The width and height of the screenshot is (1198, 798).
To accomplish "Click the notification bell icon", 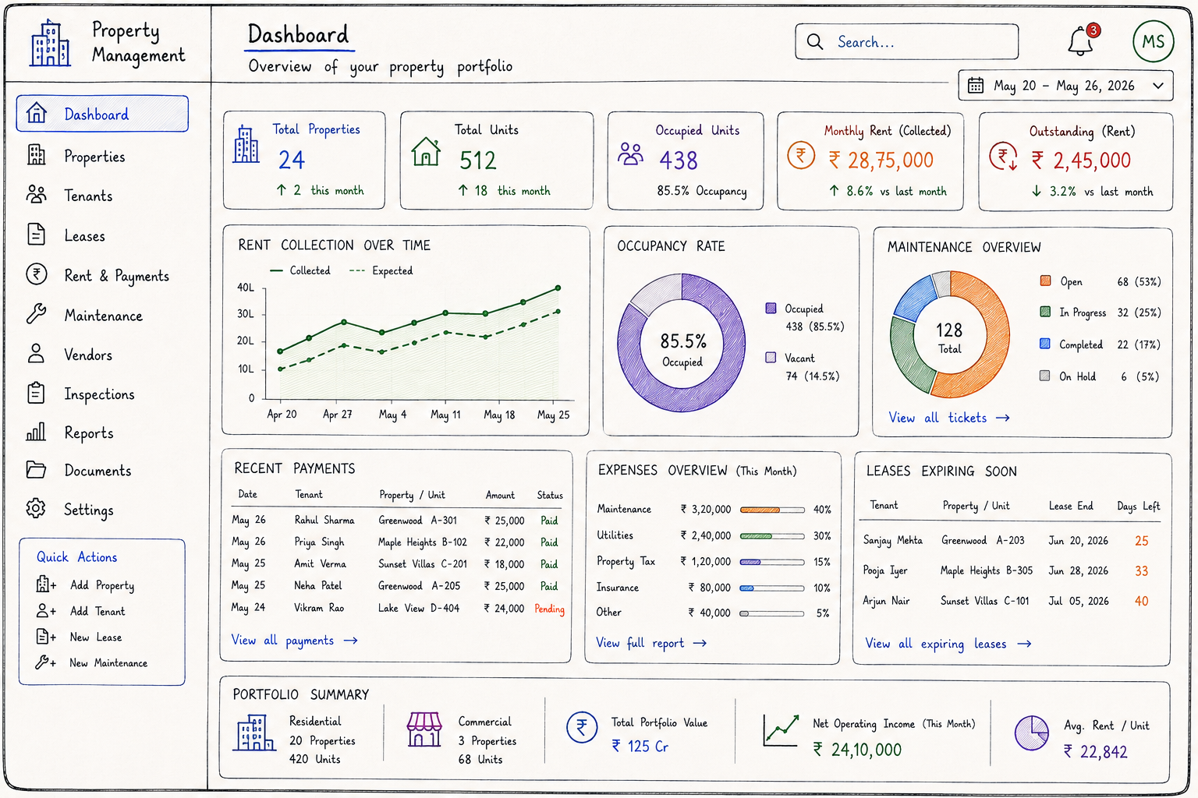I will tap(1080, 41).
